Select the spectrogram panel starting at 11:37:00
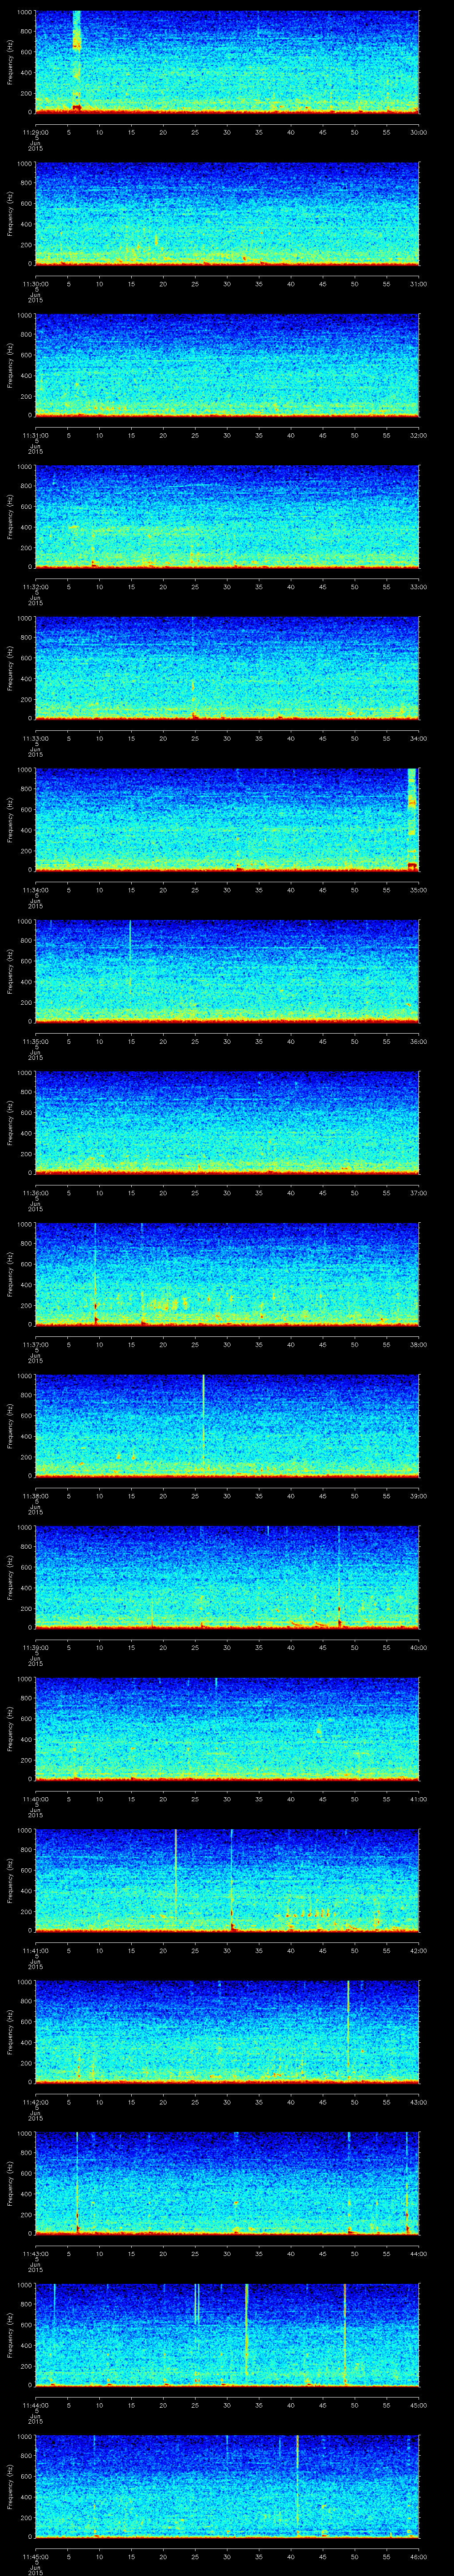Viewport: 454px width, 2576px height. click(227, 1274)
